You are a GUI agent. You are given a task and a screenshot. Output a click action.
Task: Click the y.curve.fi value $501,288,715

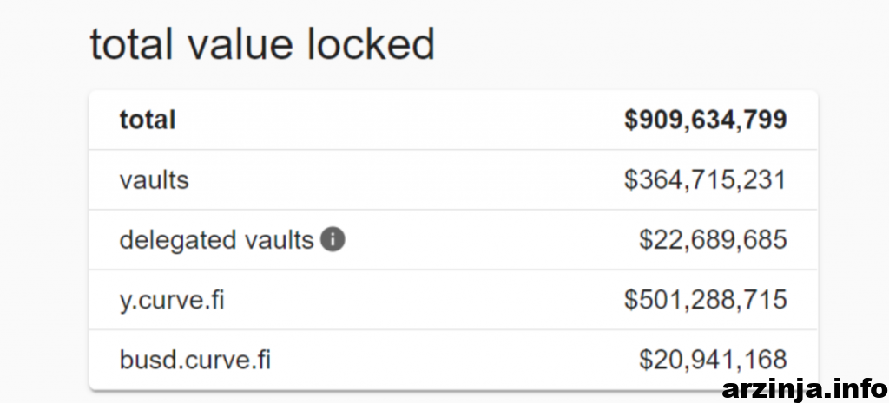pos(705,300)
